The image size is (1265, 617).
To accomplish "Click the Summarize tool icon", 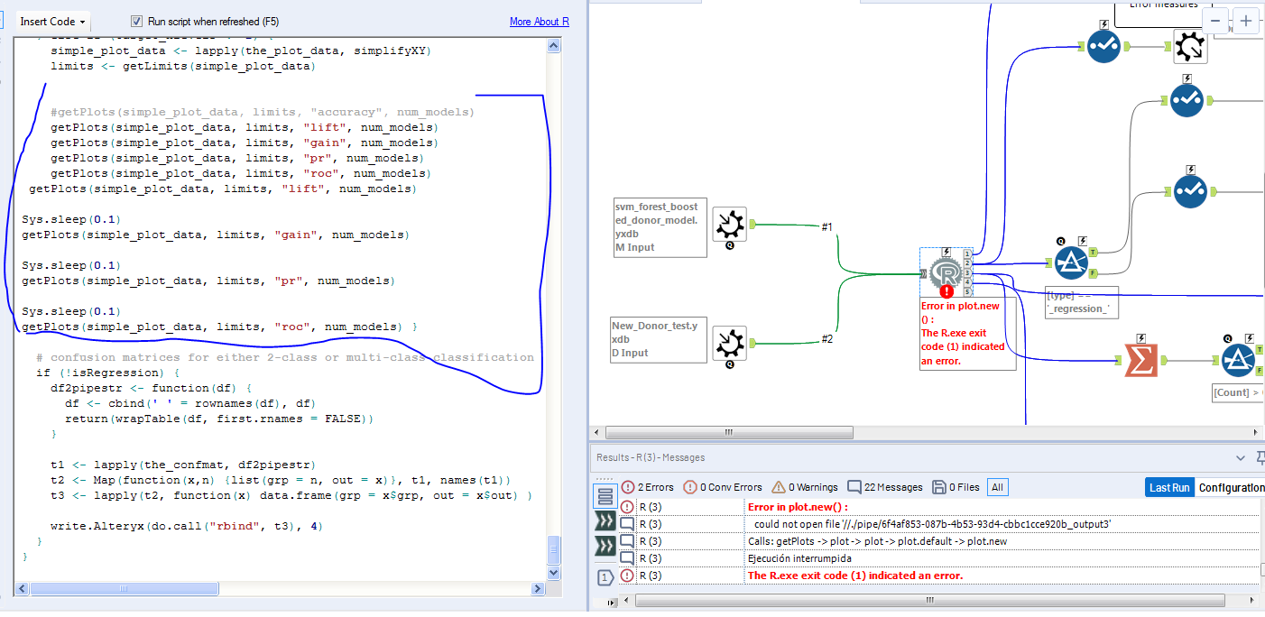I will (1140, 360).
